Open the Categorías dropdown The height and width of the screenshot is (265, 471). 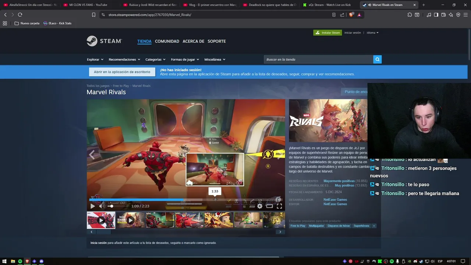[155, 59]
